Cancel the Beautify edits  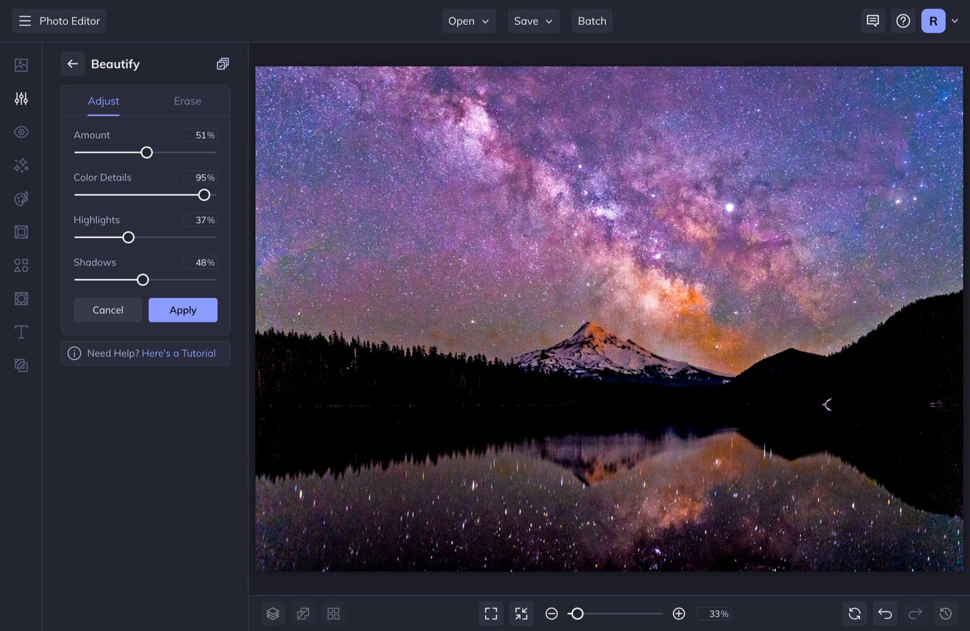click(107, 310)
